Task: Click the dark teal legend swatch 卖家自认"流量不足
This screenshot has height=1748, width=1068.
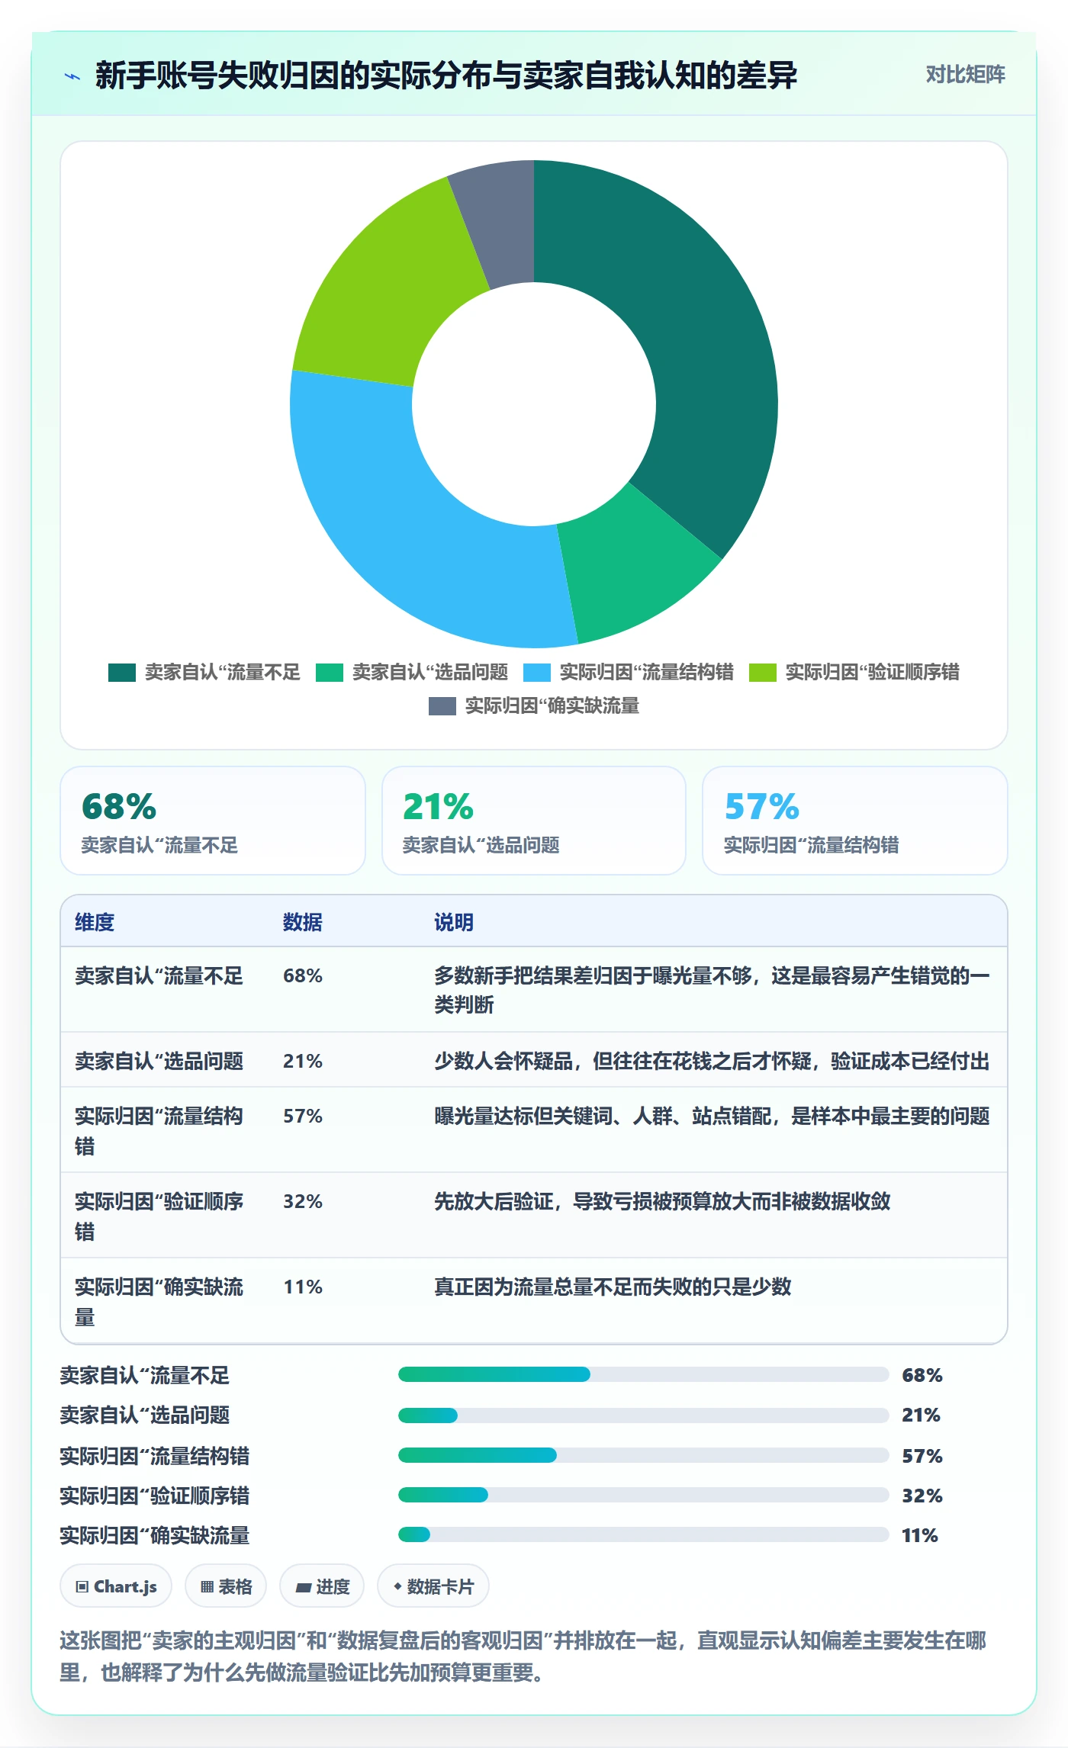Action: click(122, 672)
